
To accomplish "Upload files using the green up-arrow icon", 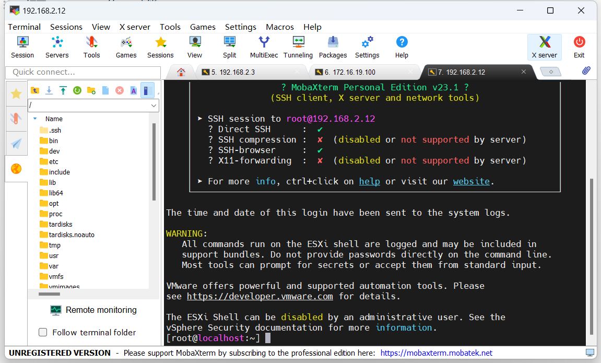I will click(63, 90).
